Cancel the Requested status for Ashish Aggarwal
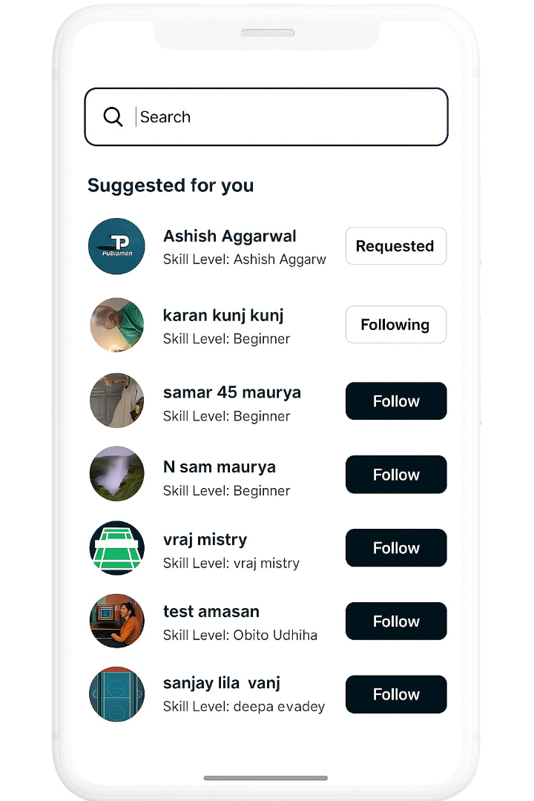The height and width of the screenshot is (801, 534). tap(396, 246)
